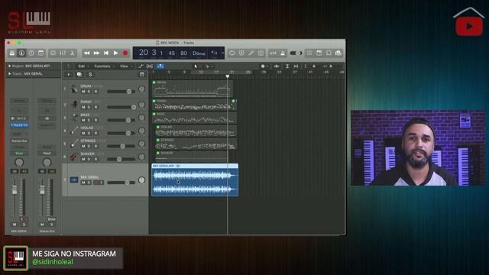Viewport: 489px width, 275px height.
Task: Toggle the Flex button in tracks menu bar
Action: pos(150,66)
